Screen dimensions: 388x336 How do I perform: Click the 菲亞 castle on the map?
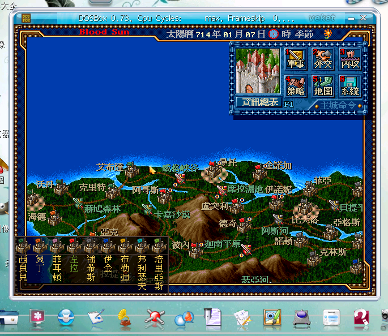pyautogui.click(x=310, y=189)
